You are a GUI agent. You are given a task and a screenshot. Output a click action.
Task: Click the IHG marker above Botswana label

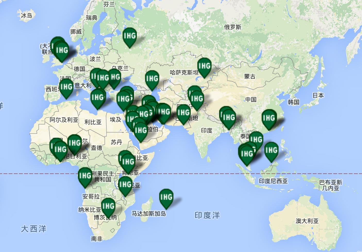click(x=108, y=208)
